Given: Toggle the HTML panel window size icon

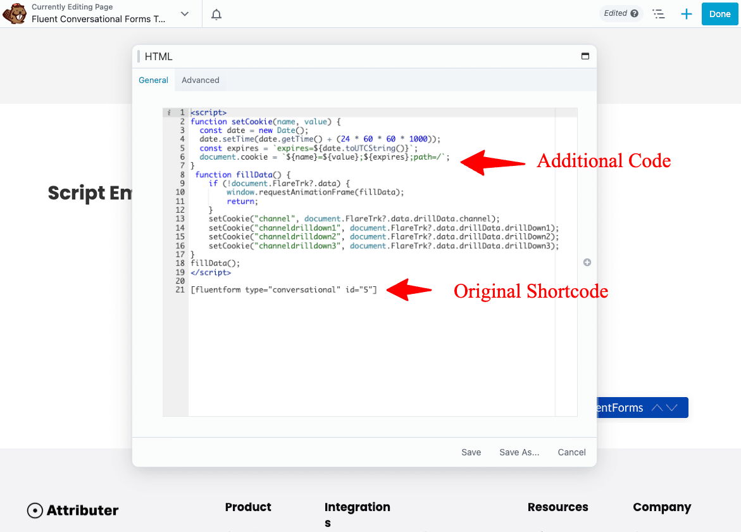Looking at the screenshot, I should click(585, 56).
